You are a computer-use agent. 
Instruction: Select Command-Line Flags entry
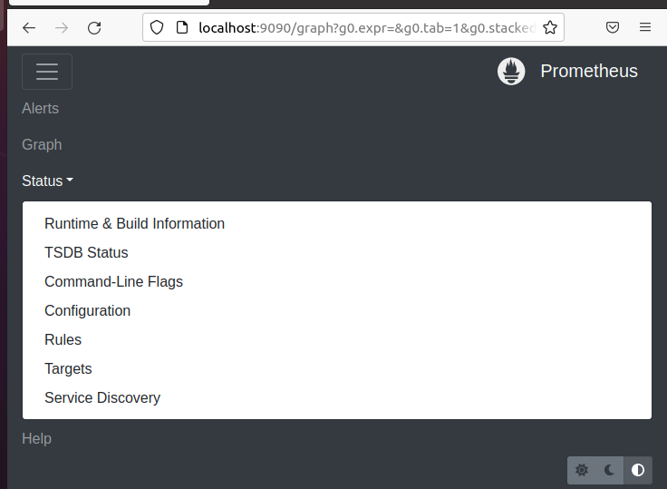113,281
